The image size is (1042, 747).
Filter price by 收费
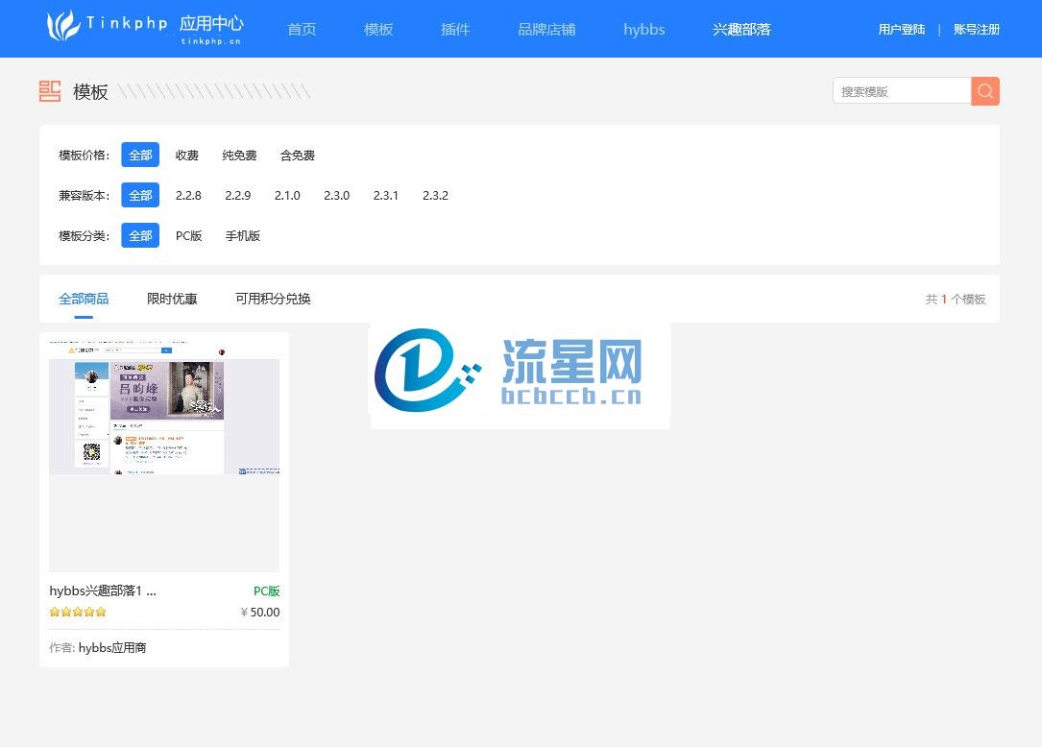(186, 155)
